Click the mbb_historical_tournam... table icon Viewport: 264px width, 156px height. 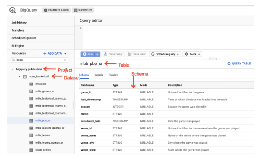(x=31, y=113)
